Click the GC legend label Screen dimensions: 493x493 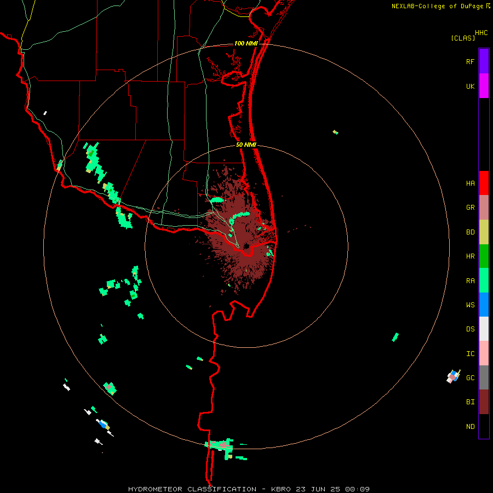point(470,377)
